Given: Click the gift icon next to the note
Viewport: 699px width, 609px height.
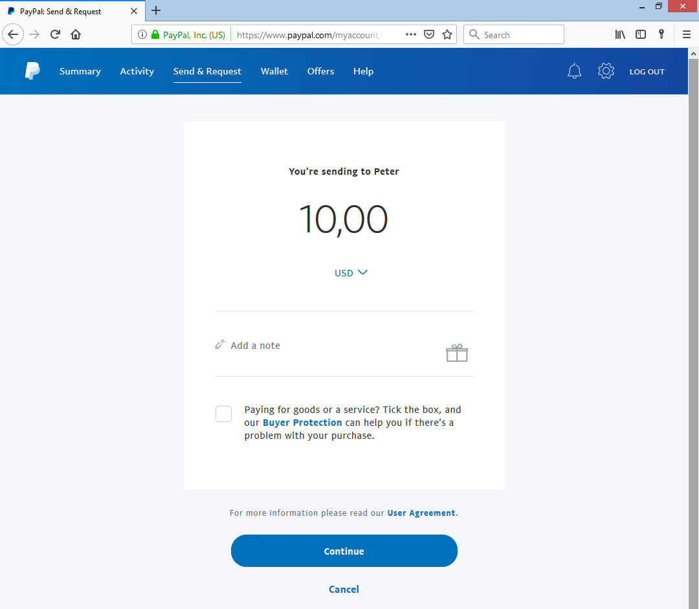Looking at the screenshot, I should point(456,353).
